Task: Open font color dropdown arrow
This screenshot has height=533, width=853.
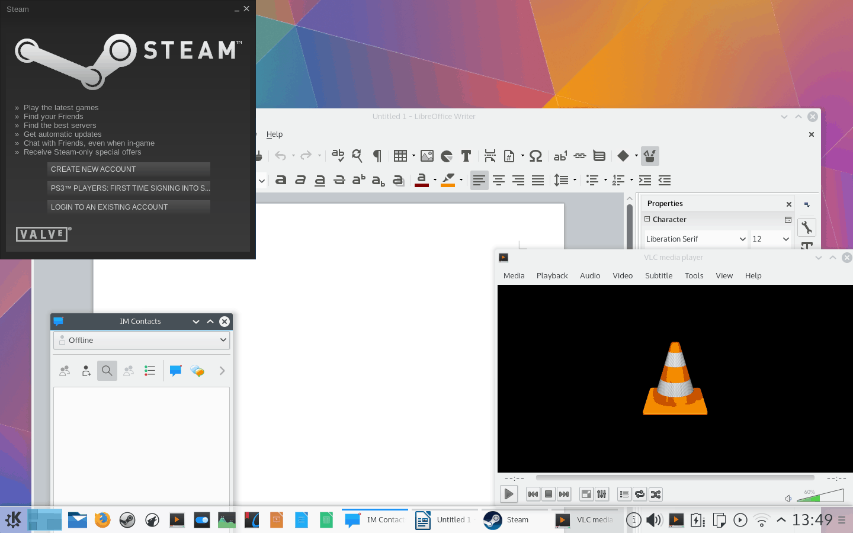Action: click(435, 180)
